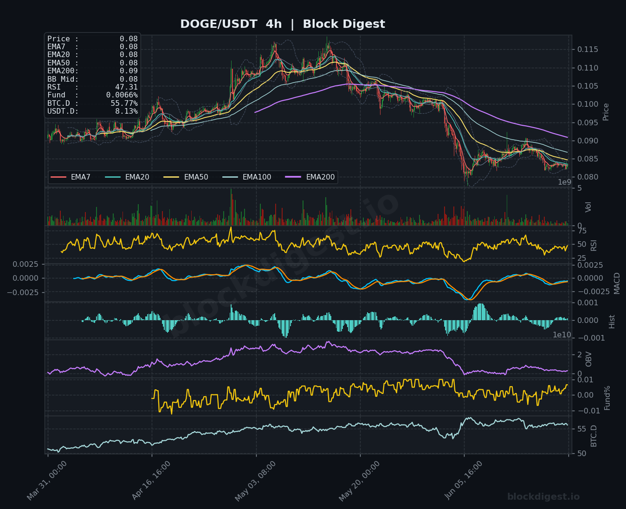Click the USDT.D value 8.13%
Viewport: 626px width, 509px height.
coord(126,111)
